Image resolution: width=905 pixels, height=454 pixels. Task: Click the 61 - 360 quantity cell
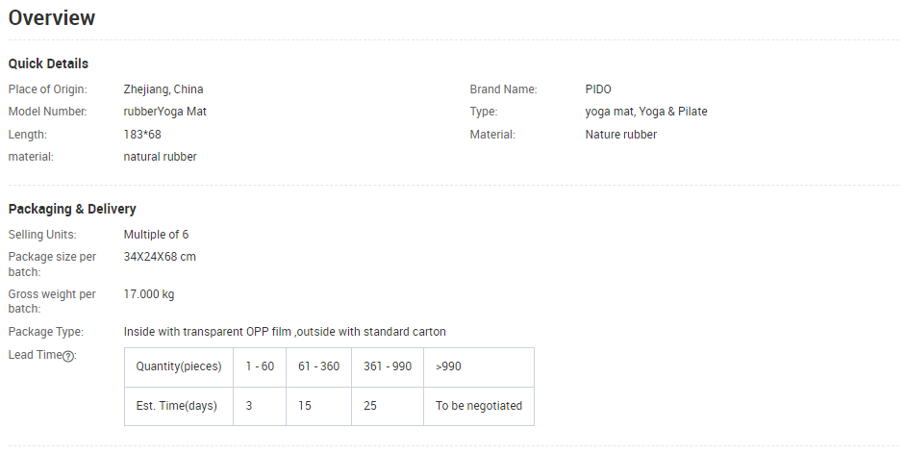pos(318,366)
